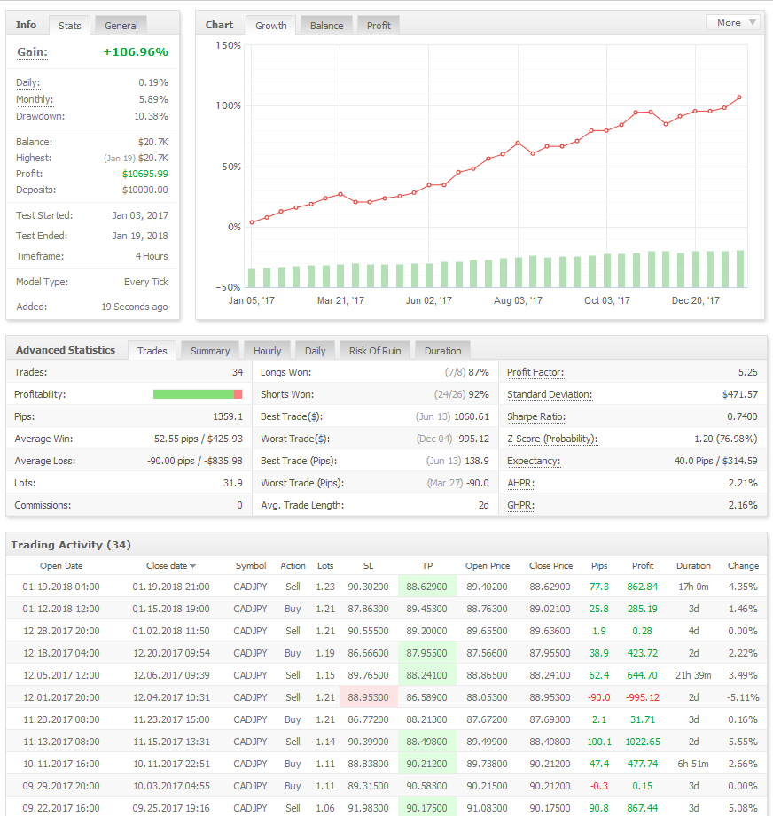The width and height of the screenshot is (773, 816).
Task: Click the green Profitability bar
Action: [x=193, y=394]
